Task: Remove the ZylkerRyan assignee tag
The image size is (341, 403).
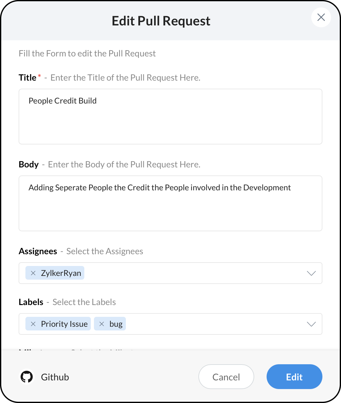Action: [x=33, y=273]
